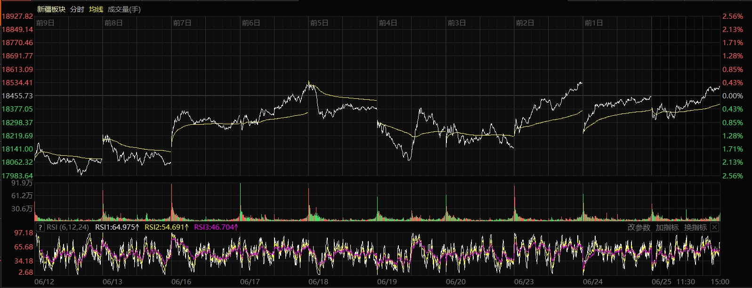The image size is (752, 288).
Task: Click the 18613.09 price label
Action: [17, 69]
